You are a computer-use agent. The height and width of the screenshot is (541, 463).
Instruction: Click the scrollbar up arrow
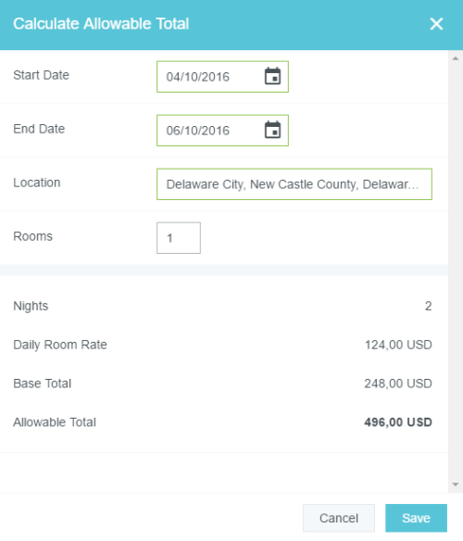pyautogui.click(x=456, y=58)
